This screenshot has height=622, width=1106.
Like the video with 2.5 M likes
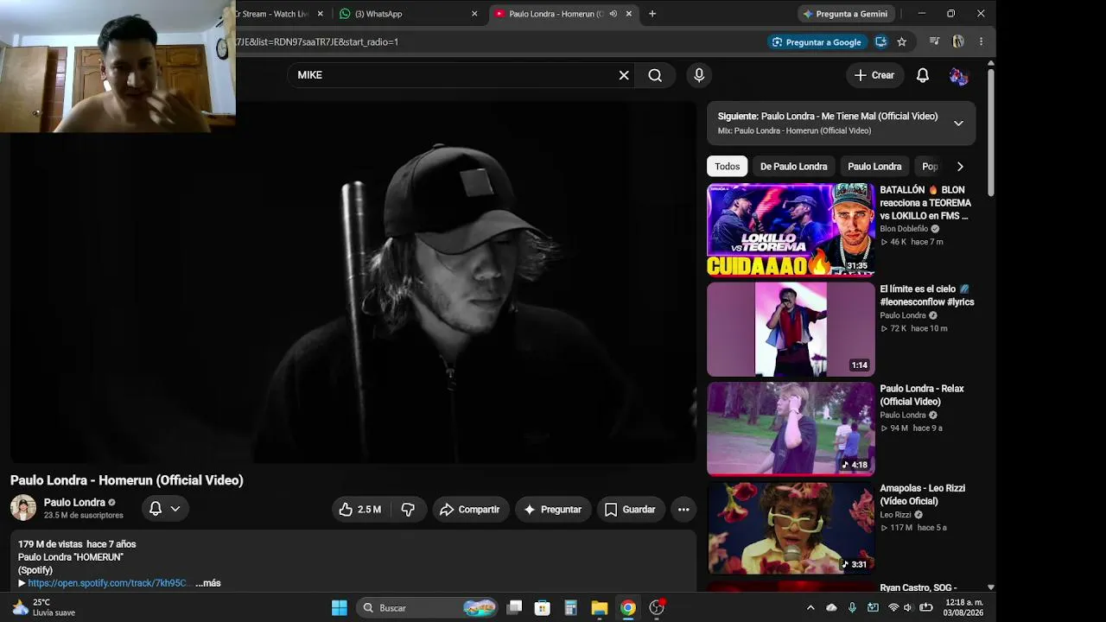point(361,510)
